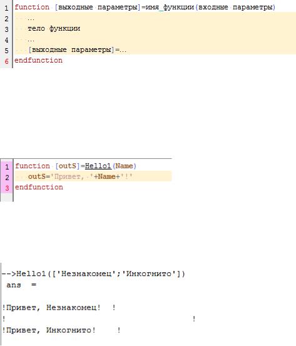Viewport: 296px width, 346px height.
Task: Click the outS output variable in brackets
Action: 68,166
